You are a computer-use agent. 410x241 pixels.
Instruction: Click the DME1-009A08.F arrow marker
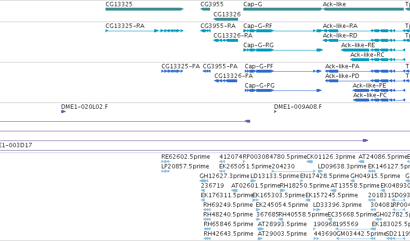click(x=275, y=112)
